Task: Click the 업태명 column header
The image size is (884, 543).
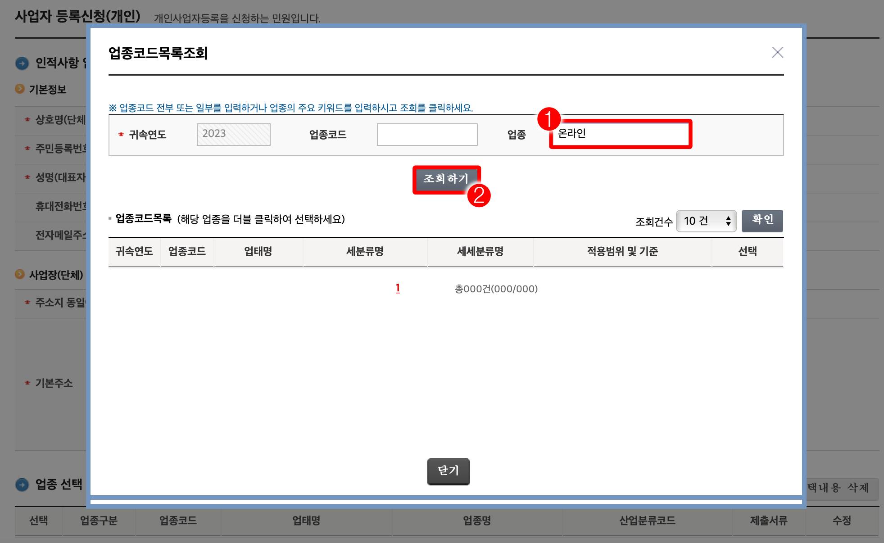Action: pyautogui.click(x=258, y=252)
